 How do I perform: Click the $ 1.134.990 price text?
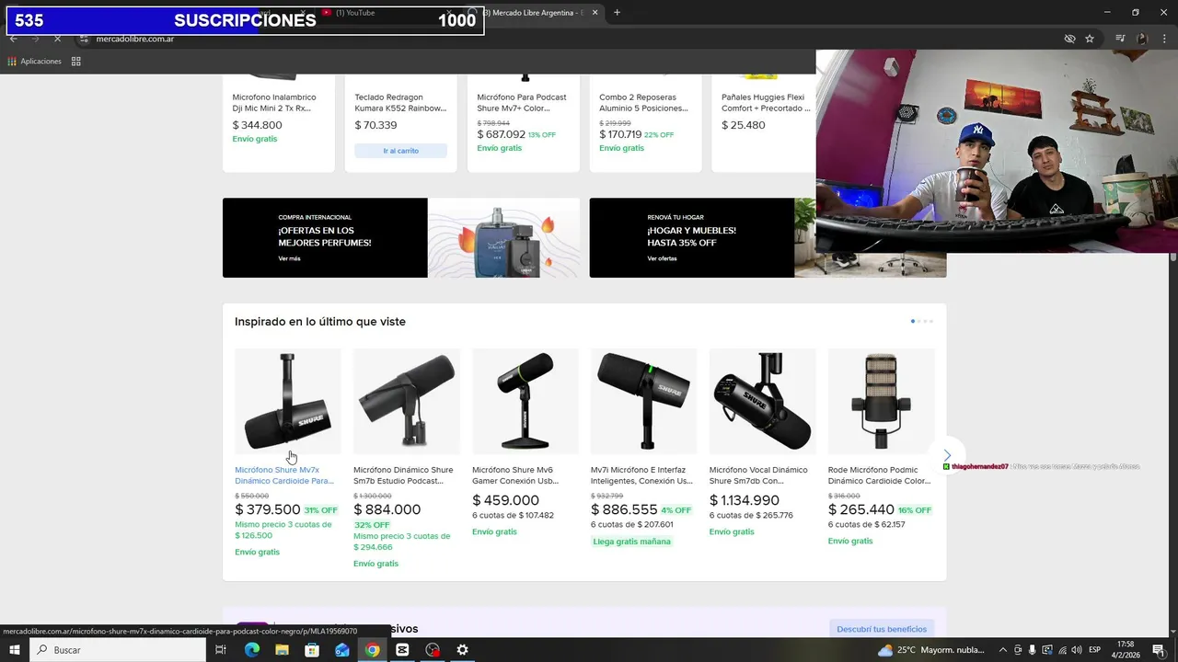tap(745, 500)
